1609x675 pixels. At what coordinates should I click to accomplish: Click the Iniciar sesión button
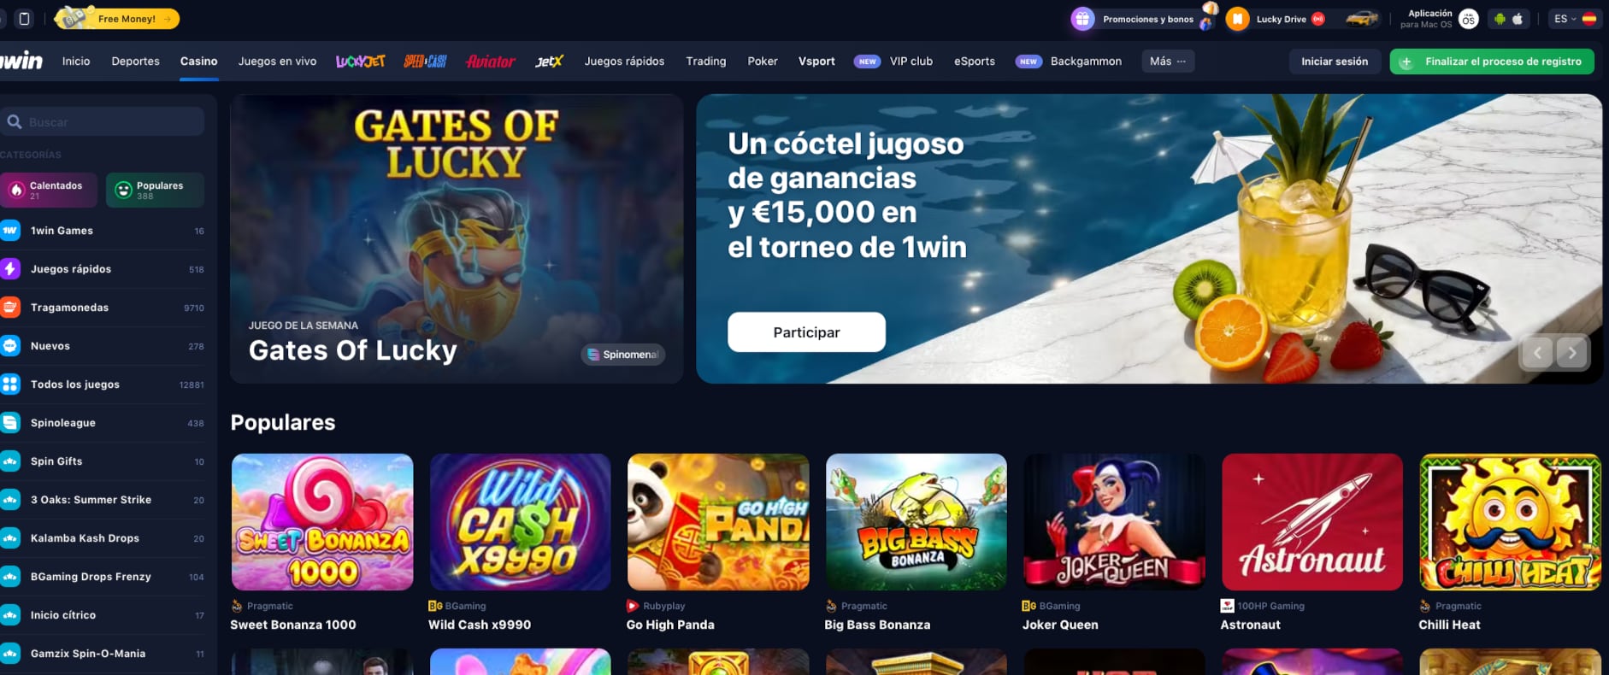tap(1335, 62)
